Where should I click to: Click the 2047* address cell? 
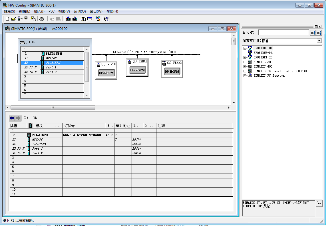(x=137, y=139)
